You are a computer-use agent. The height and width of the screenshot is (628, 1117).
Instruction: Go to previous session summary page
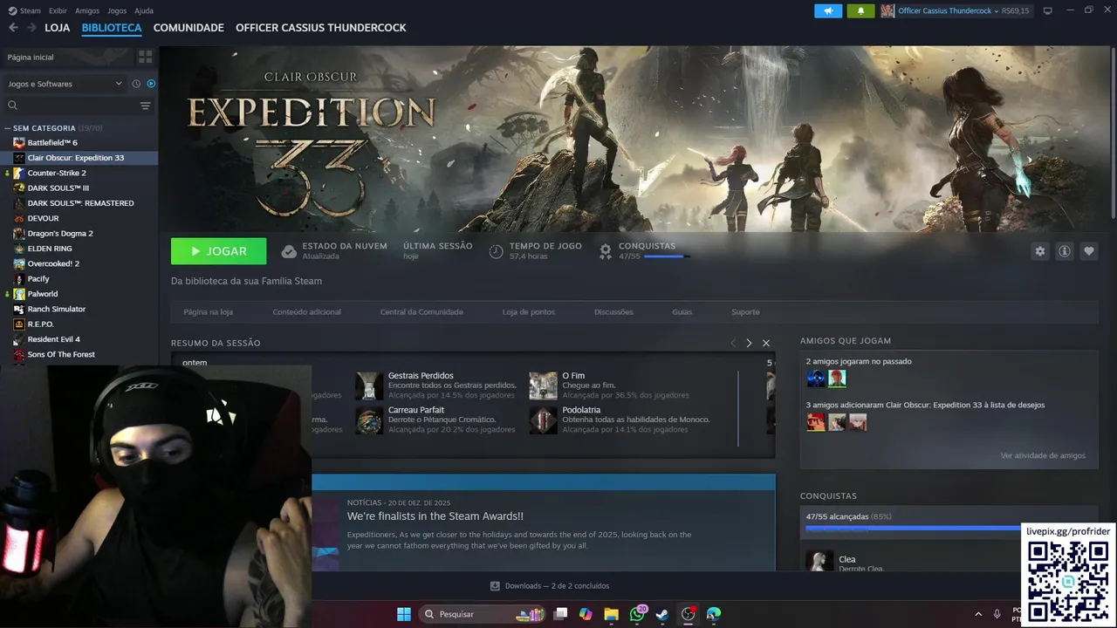733,343
